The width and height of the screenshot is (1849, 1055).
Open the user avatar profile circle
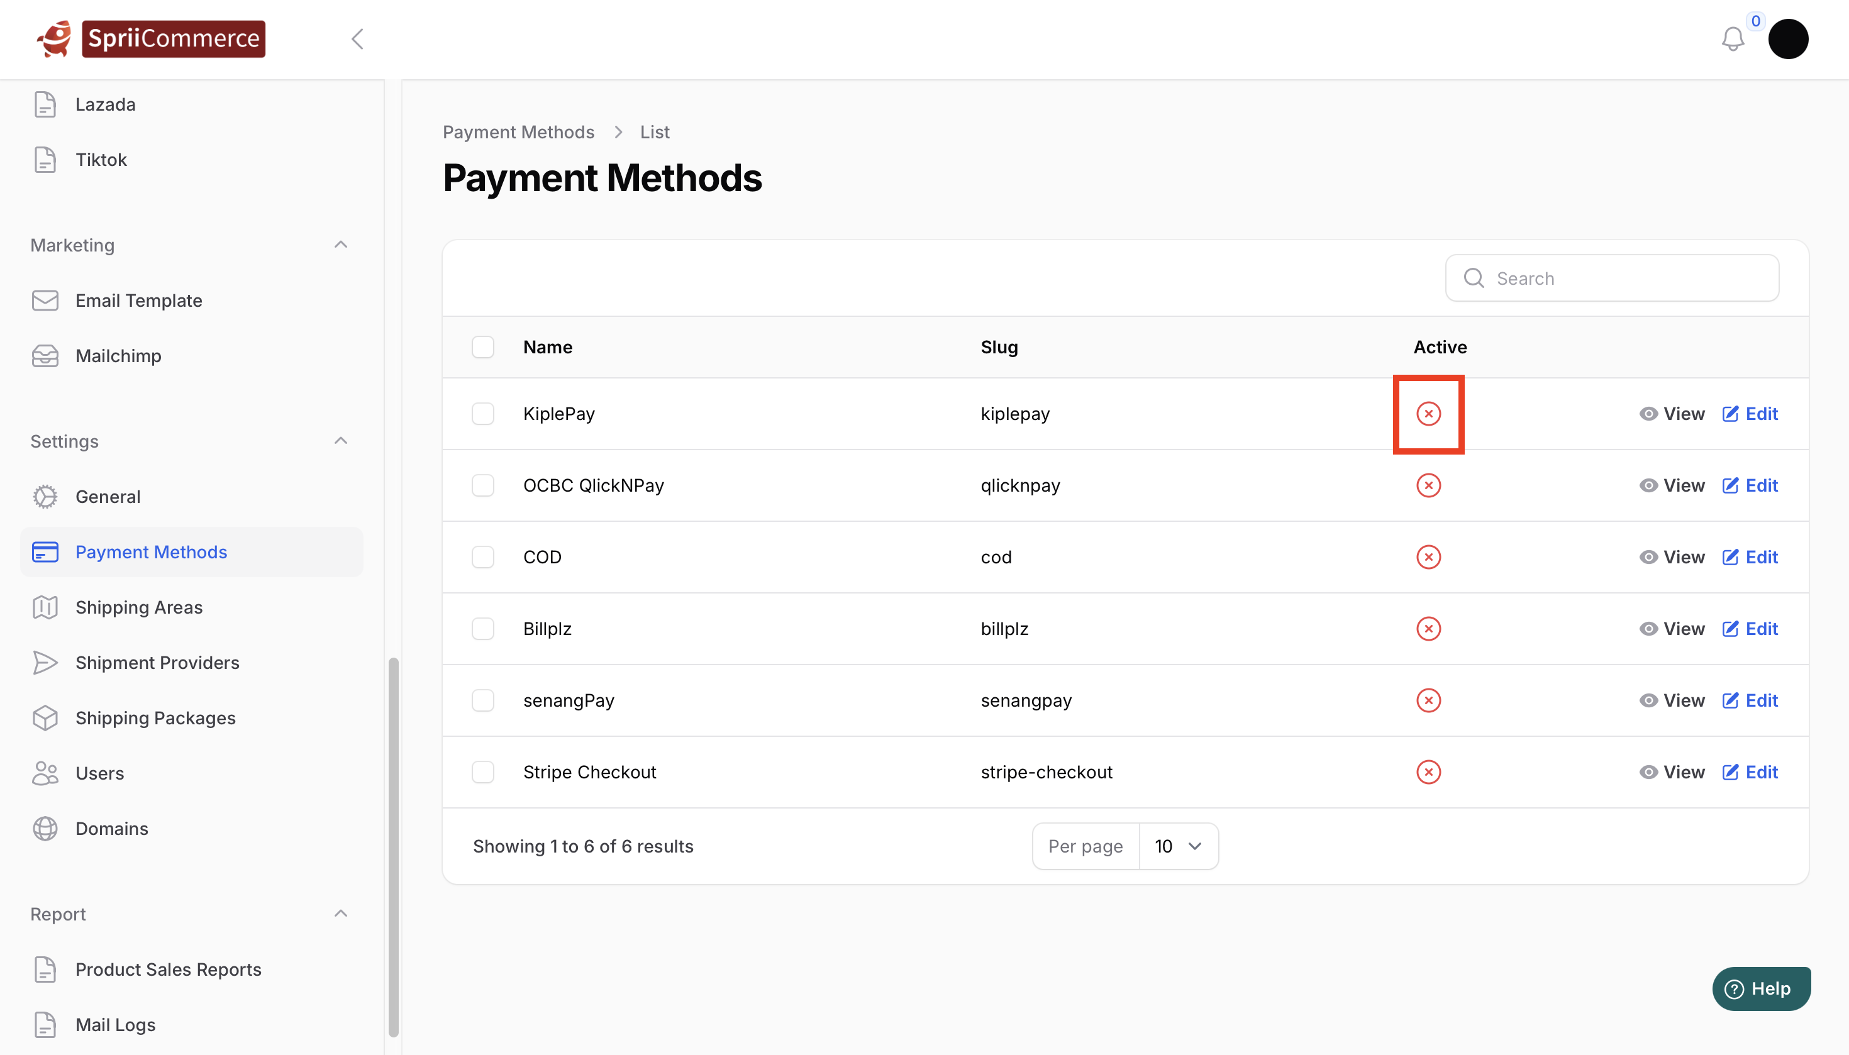(1787, 39)
